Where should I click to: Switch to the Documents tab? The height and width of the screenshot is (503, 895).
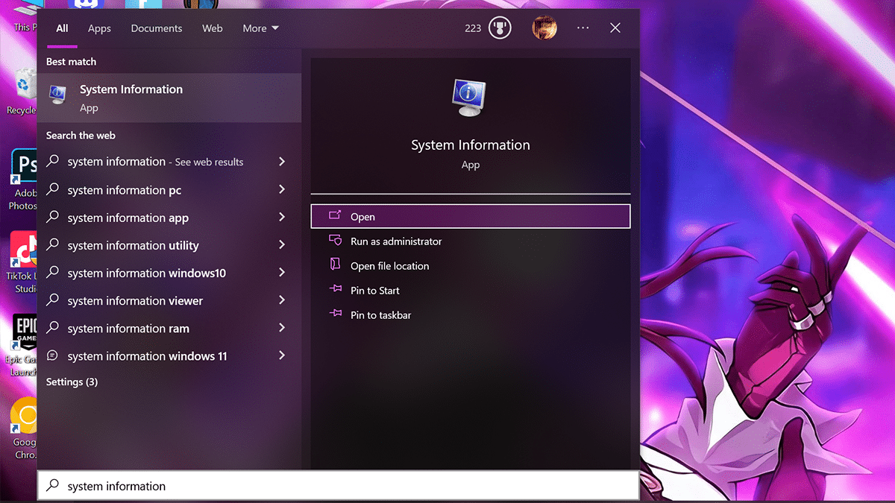coord(157,28)
